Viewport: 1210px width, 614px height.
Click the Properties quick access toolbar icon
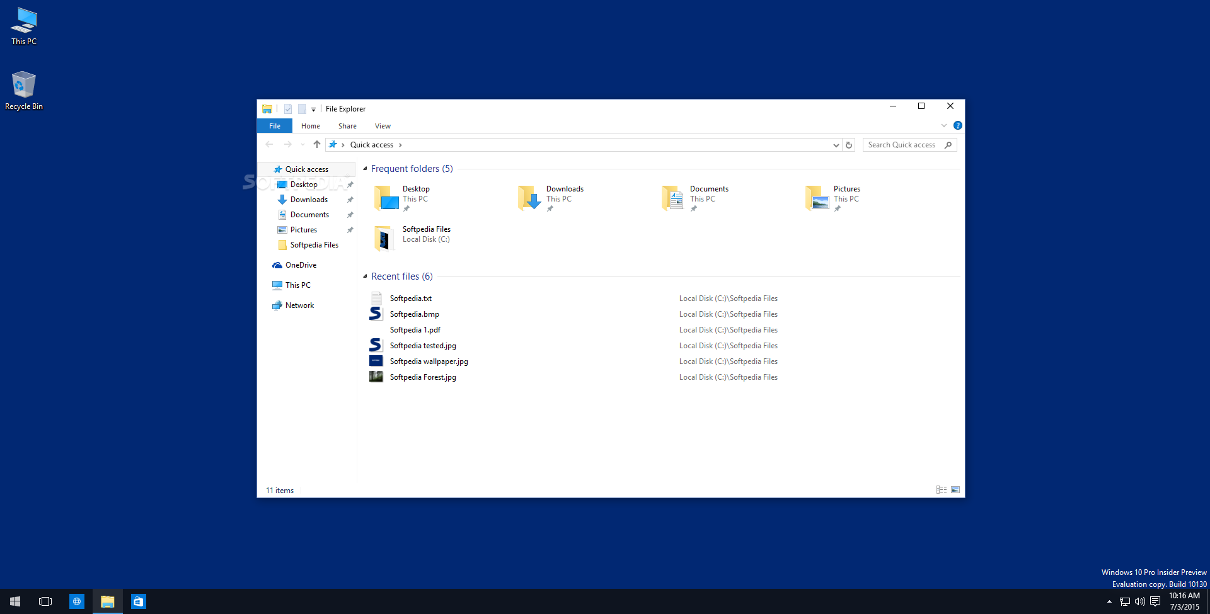[288, 109]
